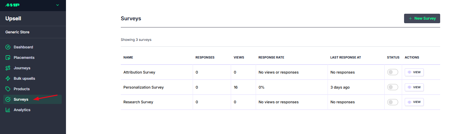Click the Journeys flow icon
The image size is (451, 134).
coord(8,68)
